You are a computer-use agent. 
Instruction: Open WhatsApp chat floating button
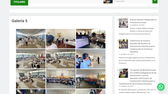[x=161, y=87]
